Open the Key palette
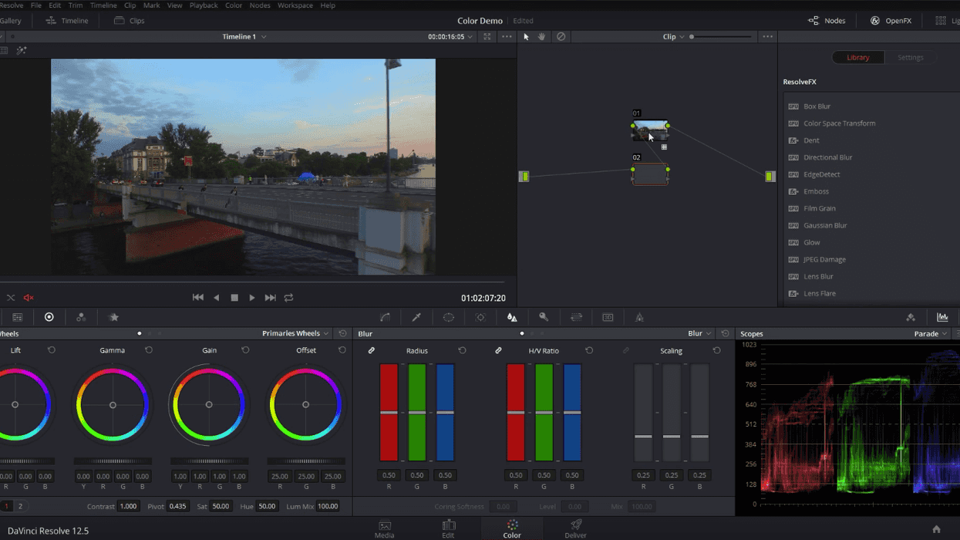Screen dimensions: 960x540 point(544,317)
